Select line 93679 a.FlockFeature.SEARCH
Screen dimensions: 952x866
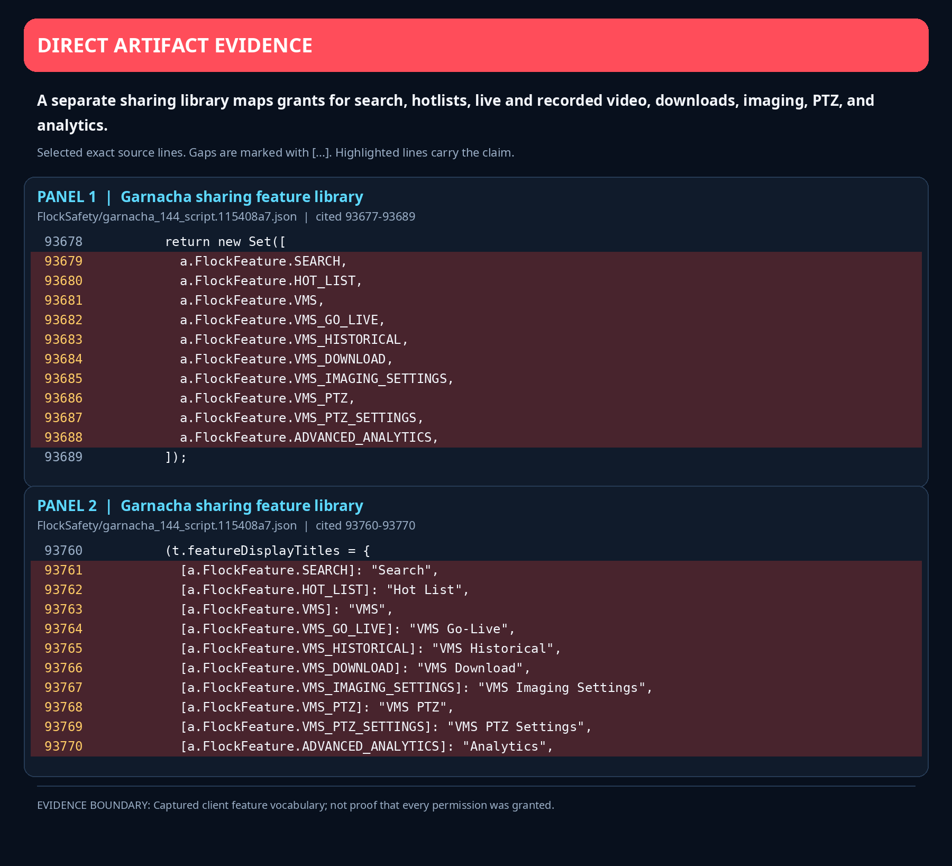coord(476,261)
